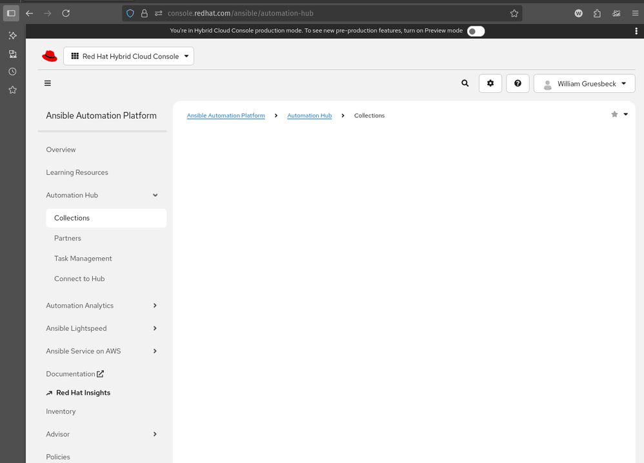Screen dimensions: 644x463
Task: Open the help question mark icon
Action: coord(518,83)
